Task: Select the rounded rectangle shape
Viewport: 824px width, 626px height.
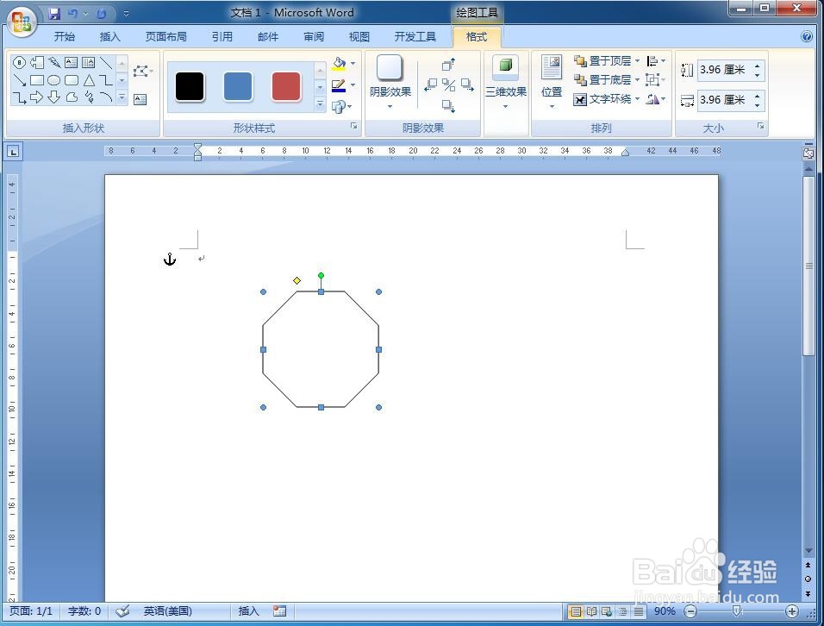Action: tap(71, 80)
